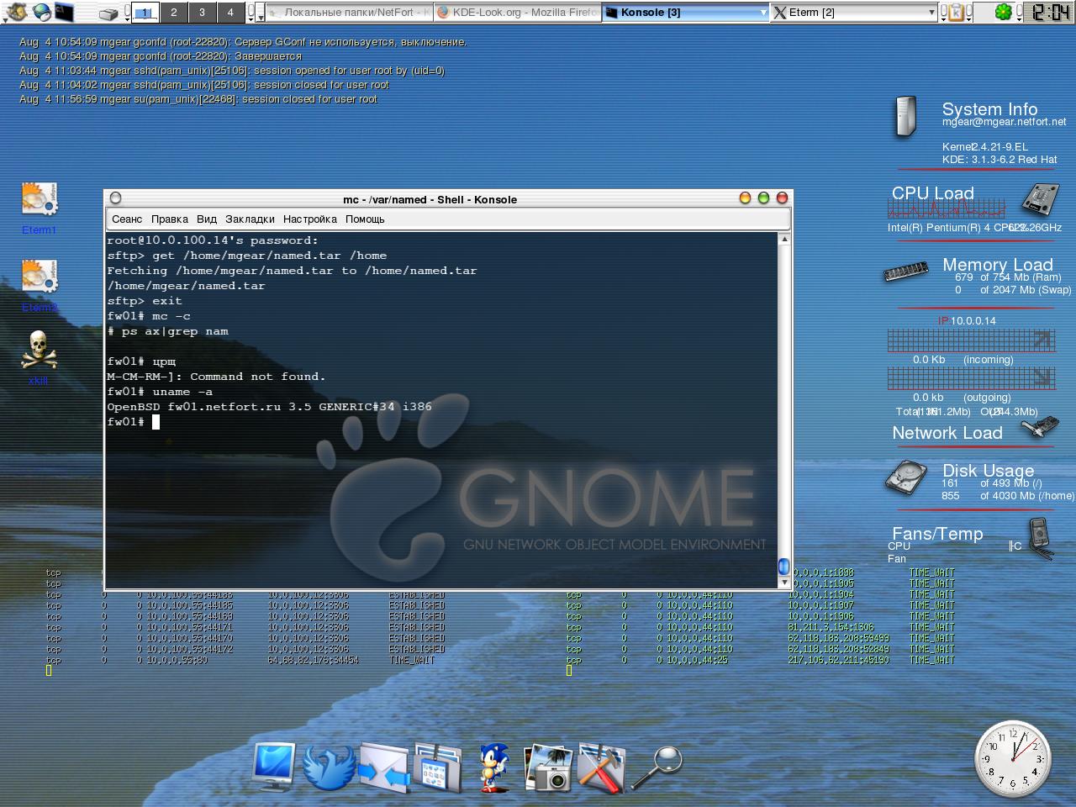Image resolution: width=1076 pixels, height=807 pixels.
Task: Open the KDE start menu icon in the panel
Action: pyautogui.click(x=15, y=12)
